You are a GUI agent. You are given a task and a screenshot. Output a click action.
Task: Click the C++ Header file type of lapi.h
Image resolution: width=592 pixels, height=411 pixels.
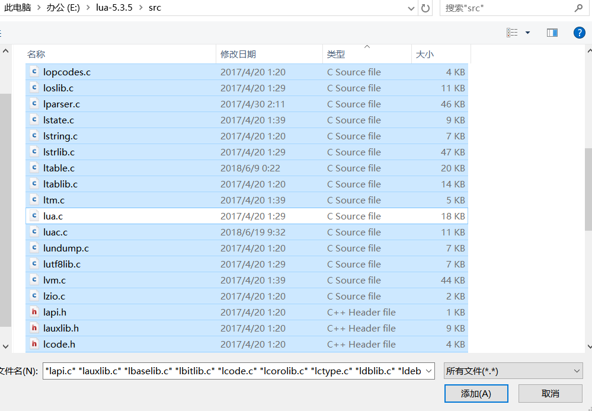pyautogui.click(x=361, y=312)
